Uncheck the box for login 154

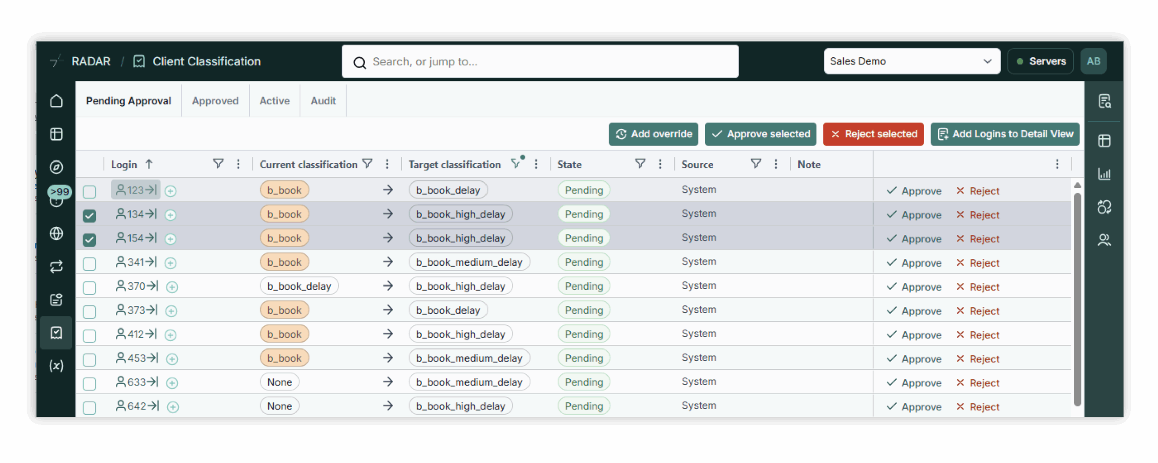point(90,239)
